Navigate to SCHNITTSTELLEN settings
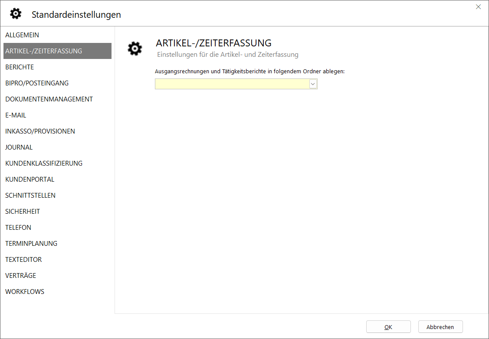Screen dimensions: 489x339 coord(30,196)
